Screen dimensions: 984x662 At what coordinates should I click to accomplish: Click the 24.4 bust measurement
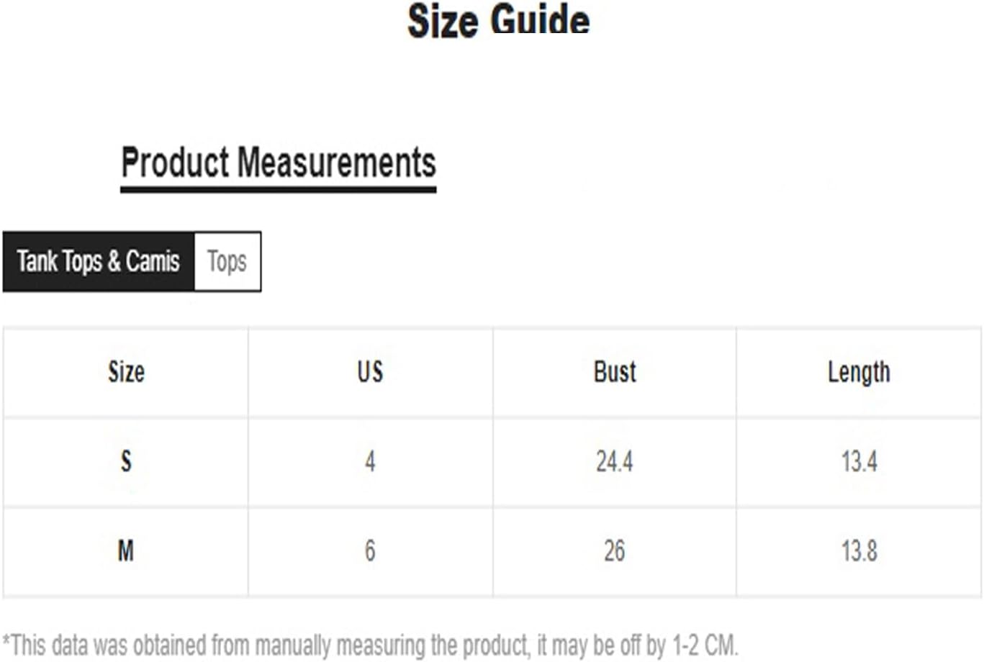click(x=615, y=461)
